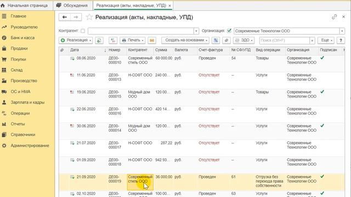The width and height of the screenshot is (351, 197).
Task: Click Отсутствует in the 22.06.2020 row
Action: point(209,109)
